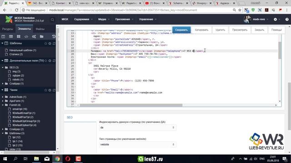Open the Начальный шаблон (1) template
The width and height of the screenshot is (291, 163).
point(23,50)
